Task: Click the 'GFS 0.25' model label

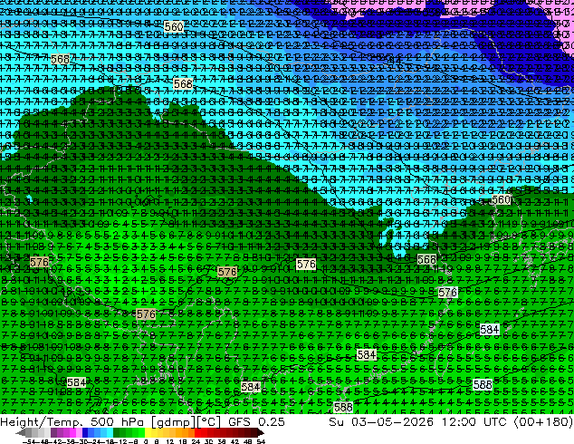Action: pos(256,421)
